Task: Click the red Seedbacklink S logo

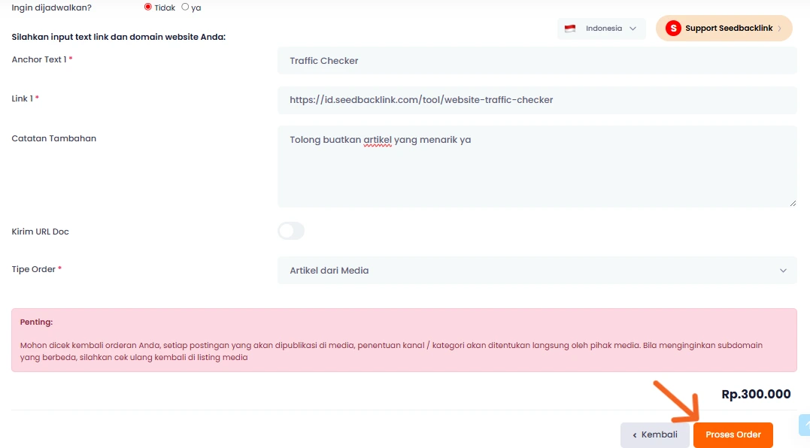Action: [x=673, y=29]
